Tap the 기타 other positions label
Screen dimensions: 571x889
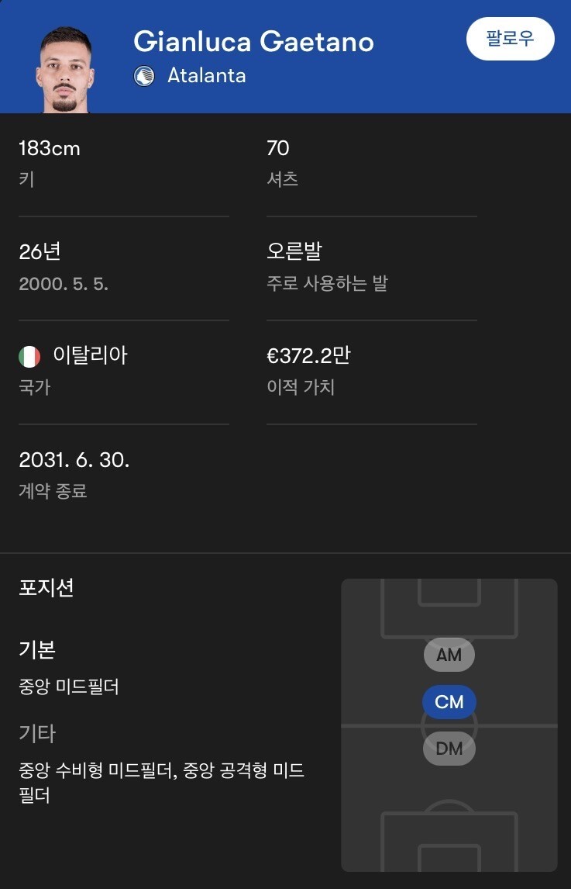[x=37, y=734]
